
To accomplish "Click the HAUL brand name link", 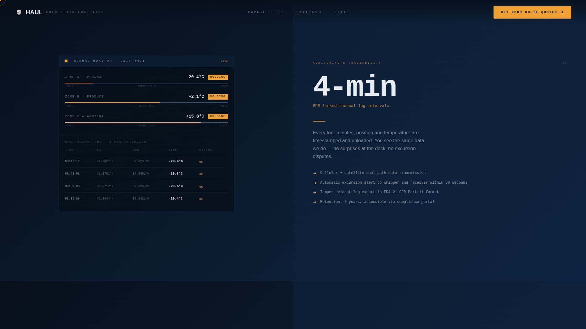I will (x=34, y=12).
